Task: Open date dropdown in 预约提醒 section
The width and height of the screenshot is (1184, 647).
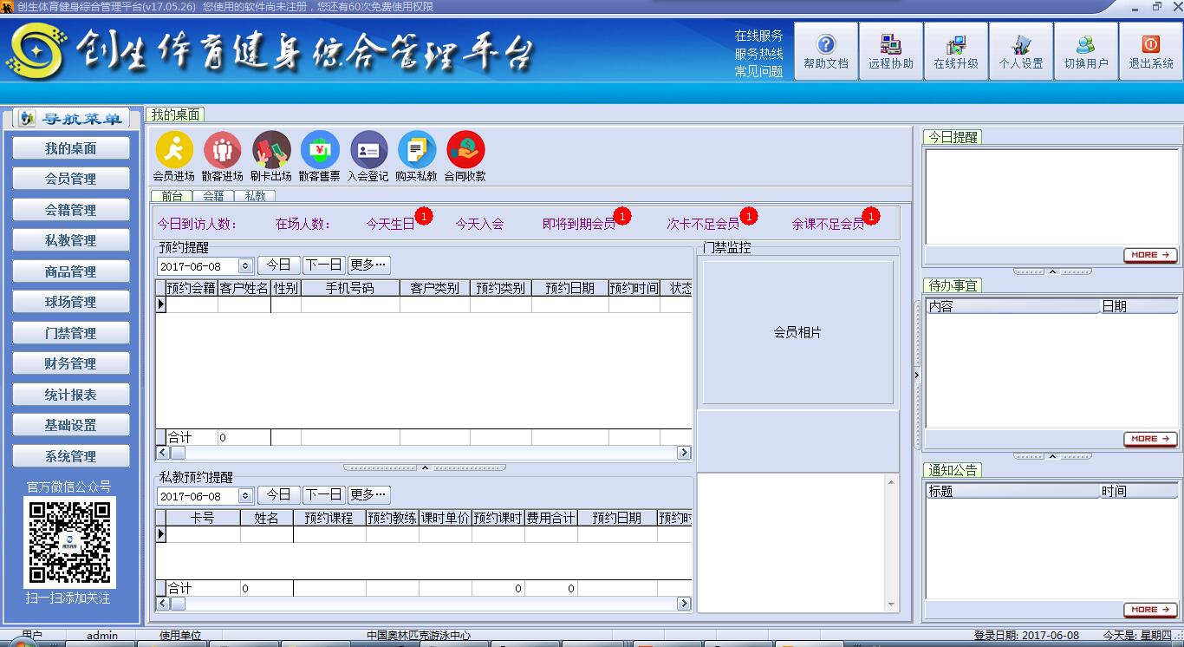Action: click(245, 266)
